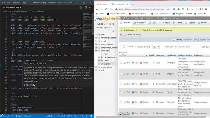Viewport: 210px width, 118px height.
Task: Open the Help menu in VS Code
Action: 24,3
